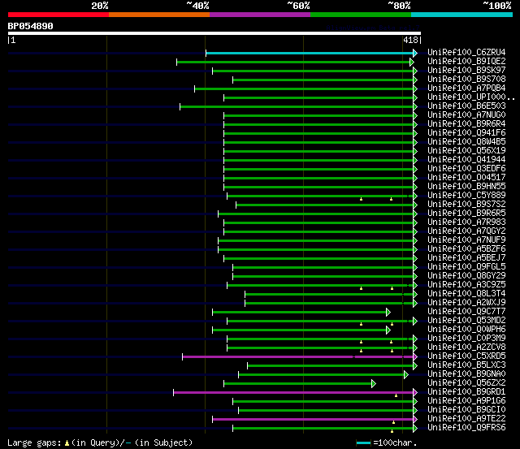The width and height of the screenshot is (520, 449).
Task: Select the UniRef100_Q56X19 label
Action: (x=466, y=151)
